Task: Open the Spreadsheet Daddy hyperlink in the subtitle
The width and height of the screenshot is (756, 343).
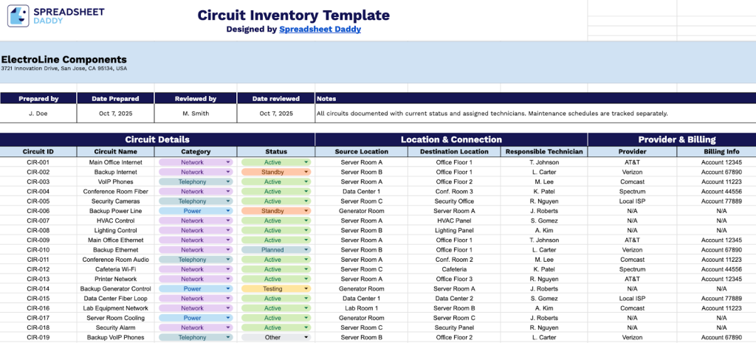Action: pos(320,30)
